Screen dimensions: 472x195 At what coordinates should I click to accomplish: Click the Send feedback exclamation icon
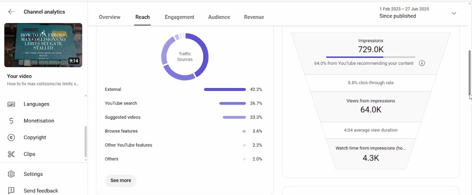[x=11, y=191]
